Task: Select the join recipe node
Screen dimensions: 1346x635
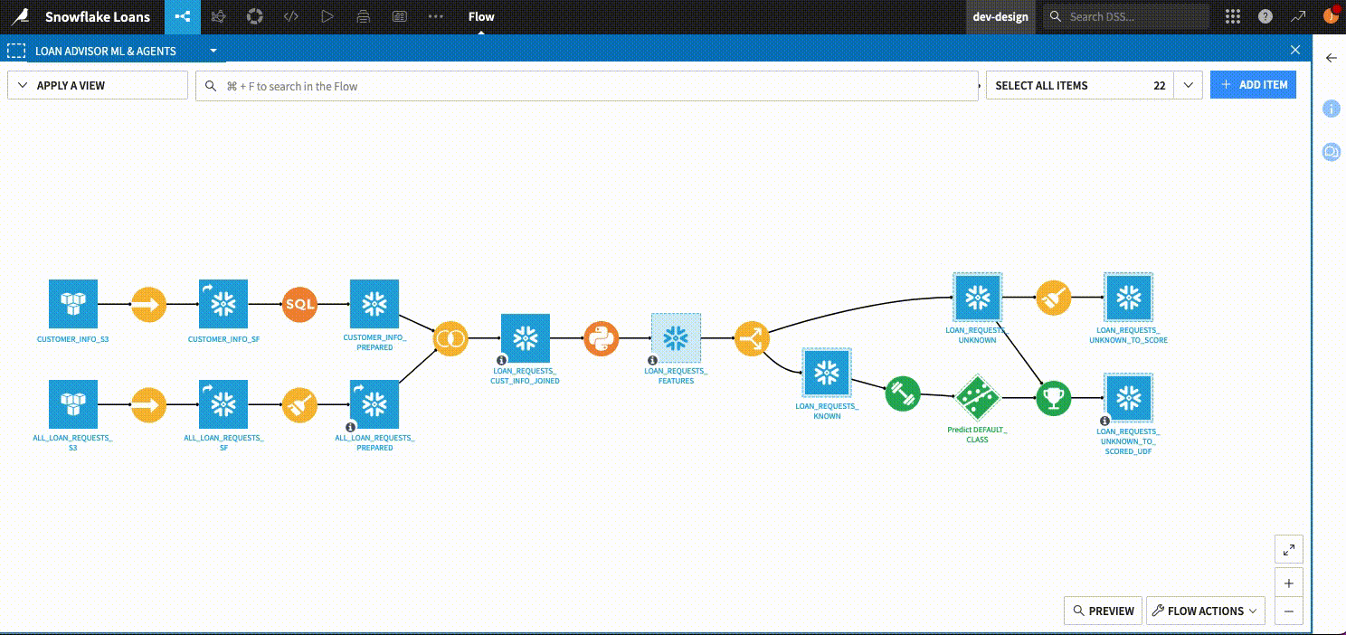Action: click(x=450, y=338)
